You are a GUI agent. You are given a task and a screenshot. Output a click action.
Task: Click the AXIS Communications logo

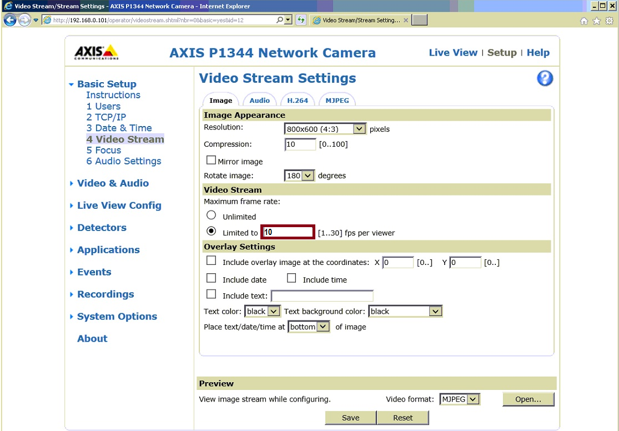click(x=97, y=52)
